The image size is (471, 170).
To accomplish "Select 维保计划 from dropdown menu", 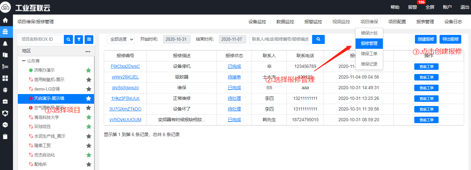I will (369, 33).
